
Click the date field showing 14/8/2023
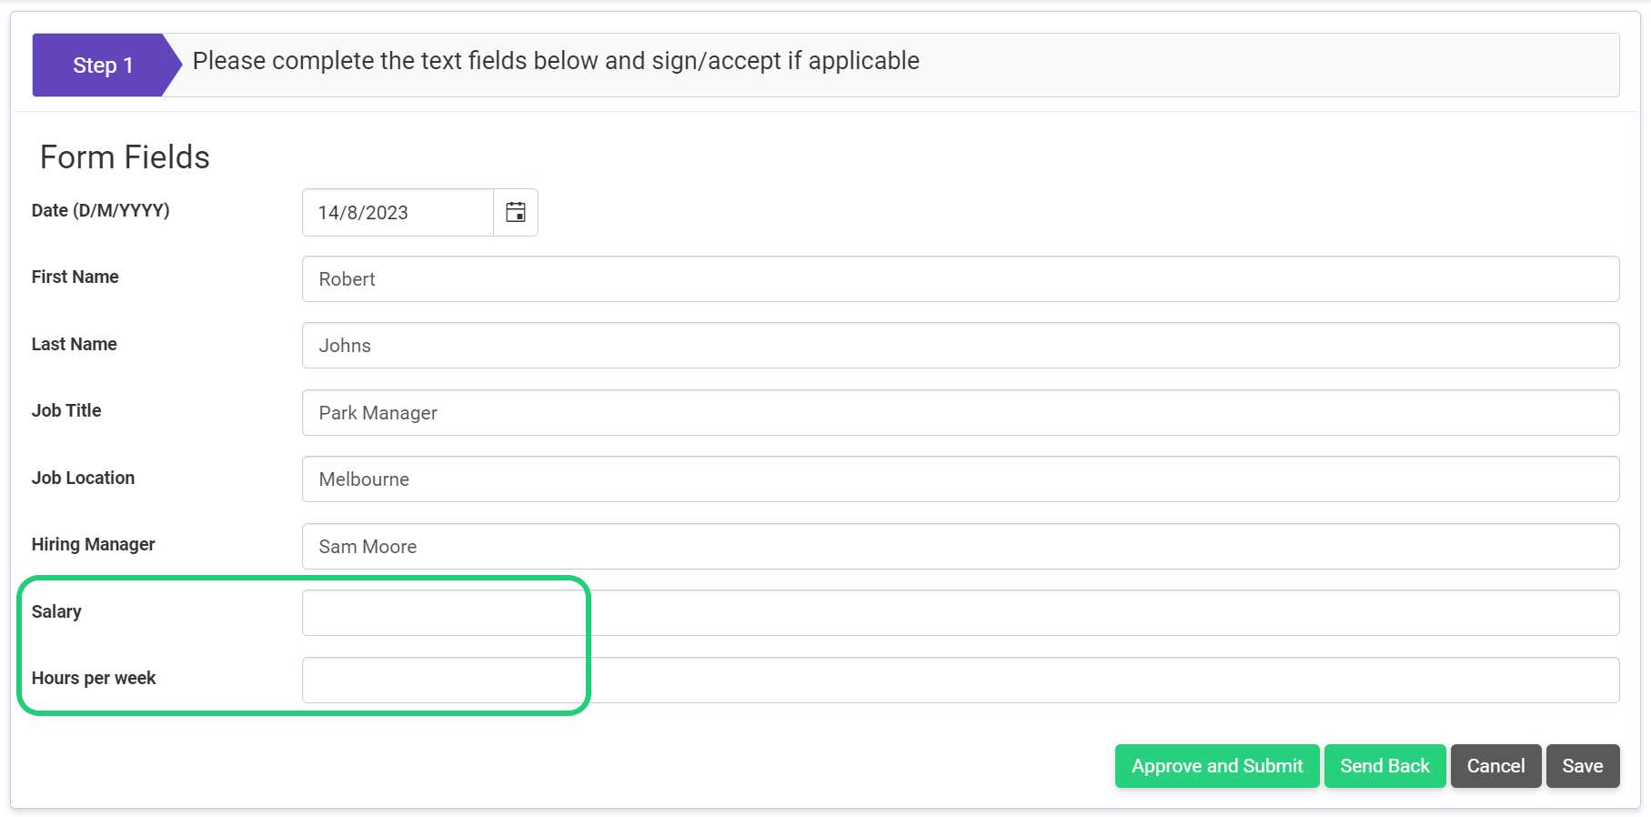tap(398, 212)
